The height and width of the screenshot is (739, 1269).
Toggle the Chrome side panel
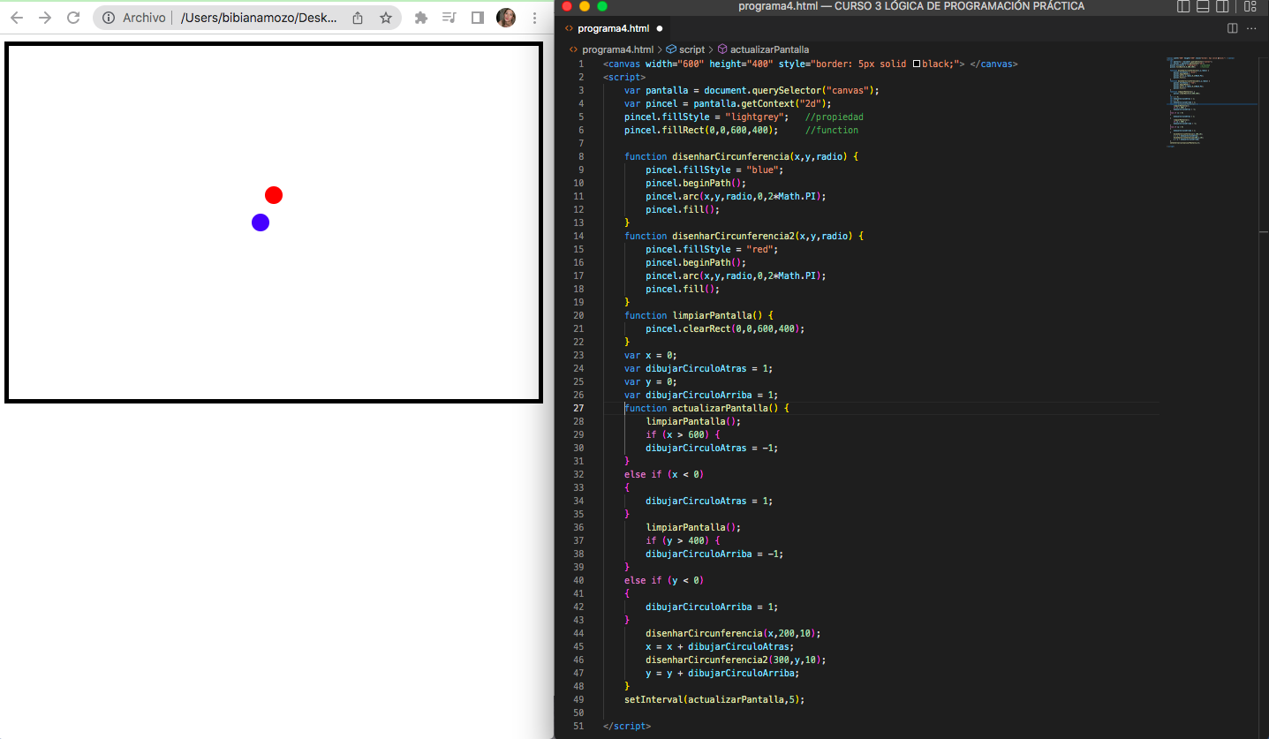click(x=477, y=18)
